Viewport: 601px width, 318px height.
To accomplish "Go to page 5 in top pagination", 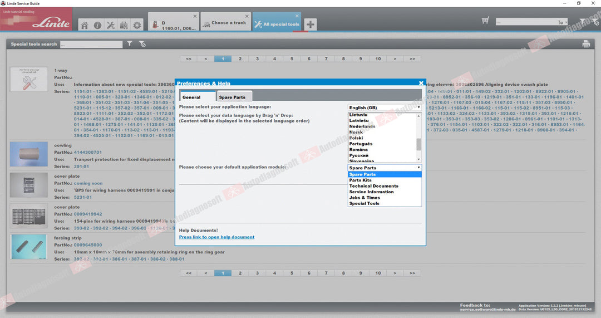I will click(292, 58).
